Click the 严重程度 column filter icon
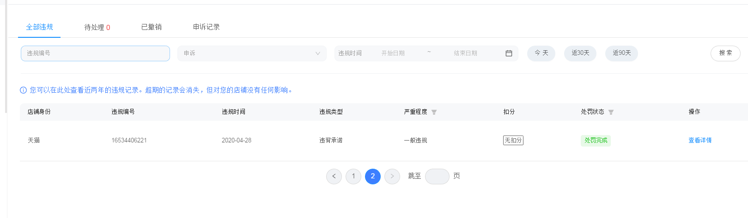This screenshot has width=748, height=218. [x=434, y=112]
